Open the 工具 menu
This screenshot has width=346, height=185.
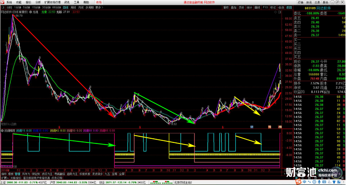coord(77,2)
